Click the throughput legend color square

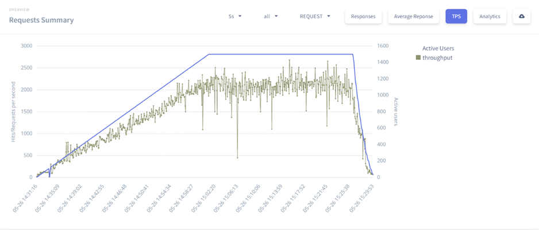click(418, 57)
